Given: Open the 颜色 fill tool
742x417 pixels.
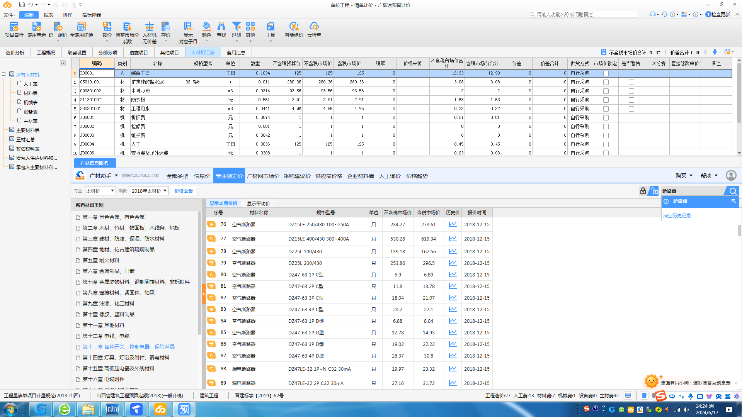Looking at the screenshot, I should 207,29.
